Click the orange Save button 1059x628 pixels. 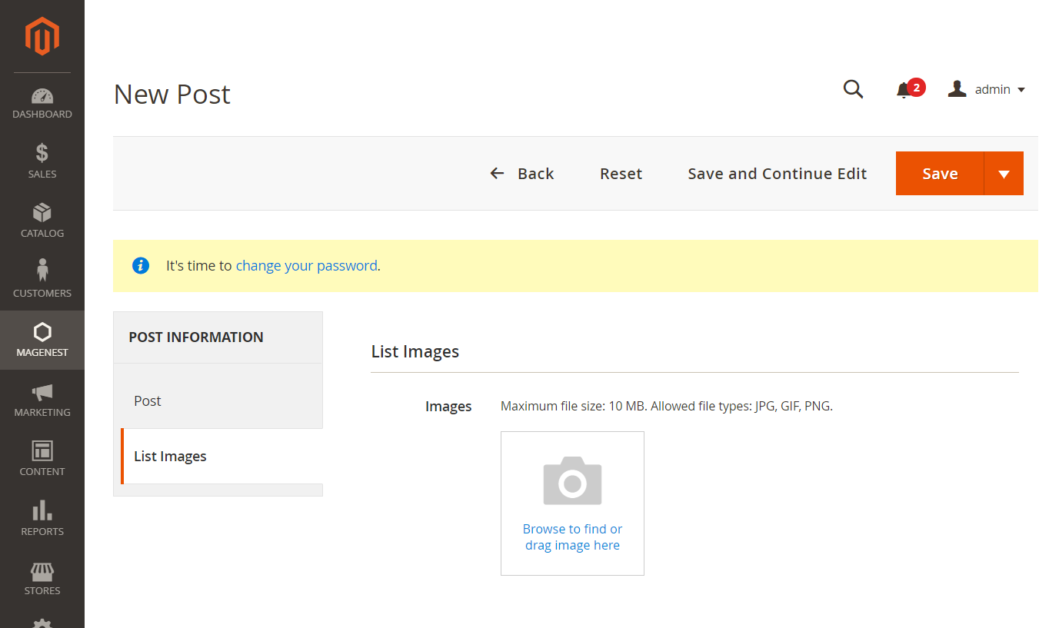pyautogui.click(x=940, y=174)
